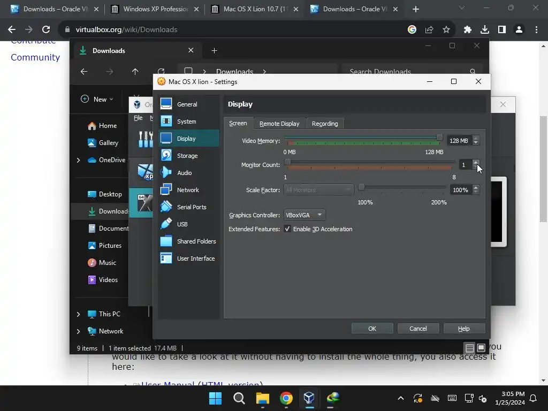The height and width of the screenshot is (411, 548).
Task: Open new Chrome tab
Action: 415,9
